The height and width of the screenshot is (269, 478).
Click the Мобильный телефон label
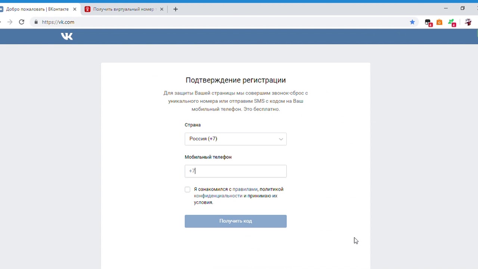pos(208,157)
